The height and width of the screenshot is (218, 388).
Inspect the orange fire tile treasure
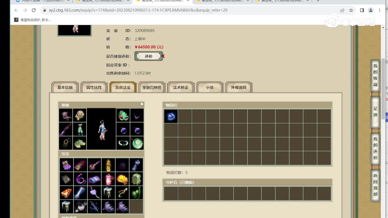click(66, 193)
